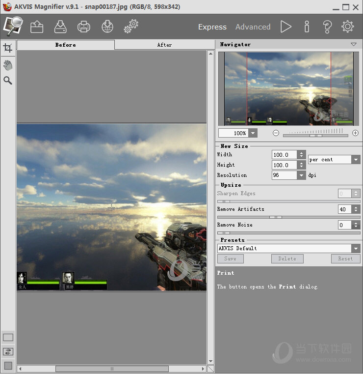Open program info icon
Screen dimensions: 363x374
pos(307,27)
